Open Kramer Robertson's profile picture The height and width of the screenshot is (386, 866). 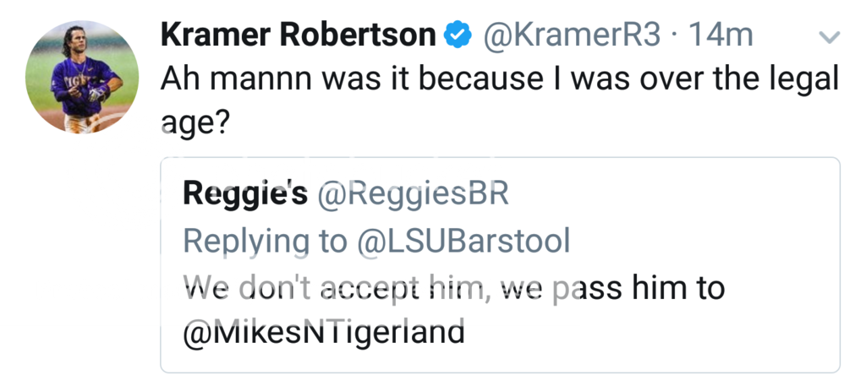click(x=82, y=77)
